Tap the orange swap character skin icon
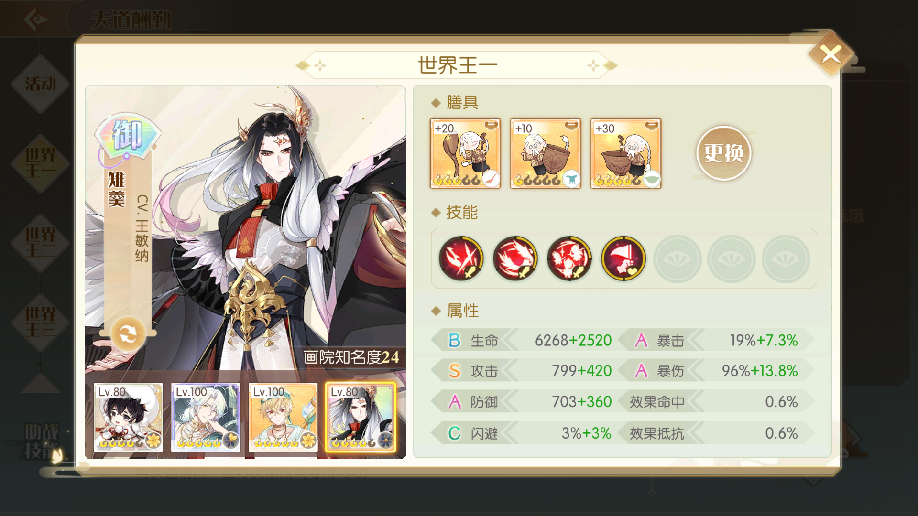This screenshot has height=516, width=918. click(128, 334)
